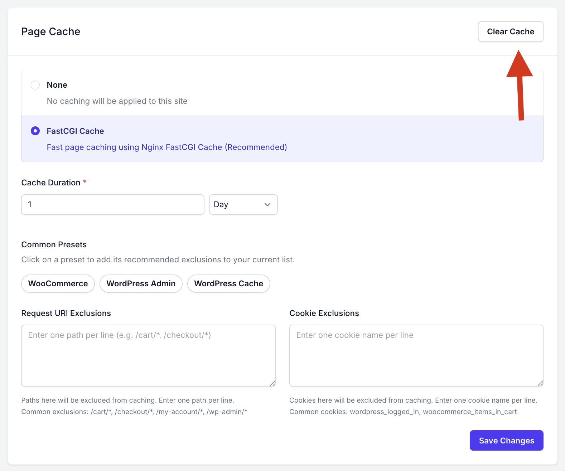Add the WordPress Admin preset exclusions
The image size is (565, 471).
pos(141,283)
